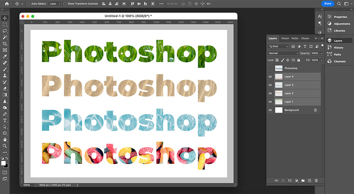Open the Properties panel
354x194 pixels.
[x=337, y=17]
